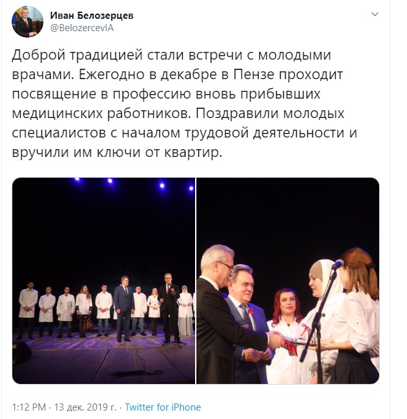Image resolution: width=407 pixels, height=419 pixels.
Task: Select the tweet body text paragraph
Action: pos(184,103)
